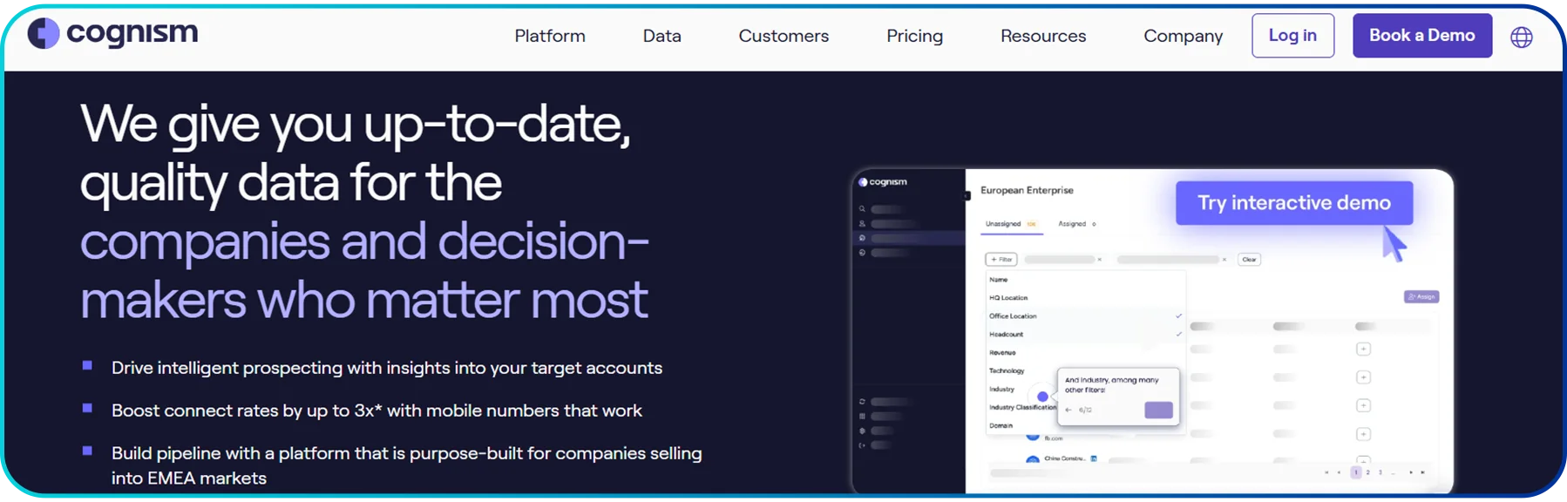Open the language selector globe icon
Image resolution: width=1567 pixels, height=502 pixels.
[x=1521, y=37]
